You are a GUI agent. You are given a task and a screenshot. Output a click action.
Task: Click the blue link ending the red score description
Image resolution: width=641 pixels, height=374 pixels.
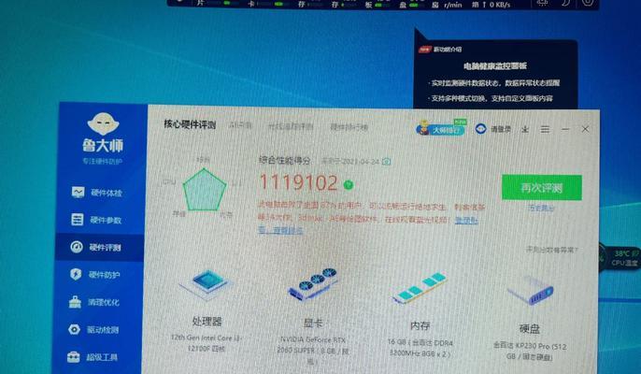[x=466, y=220]
